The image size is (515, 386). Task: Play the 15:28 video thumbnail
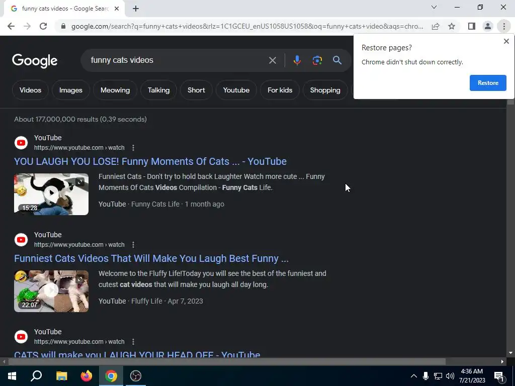click(51, 195)
